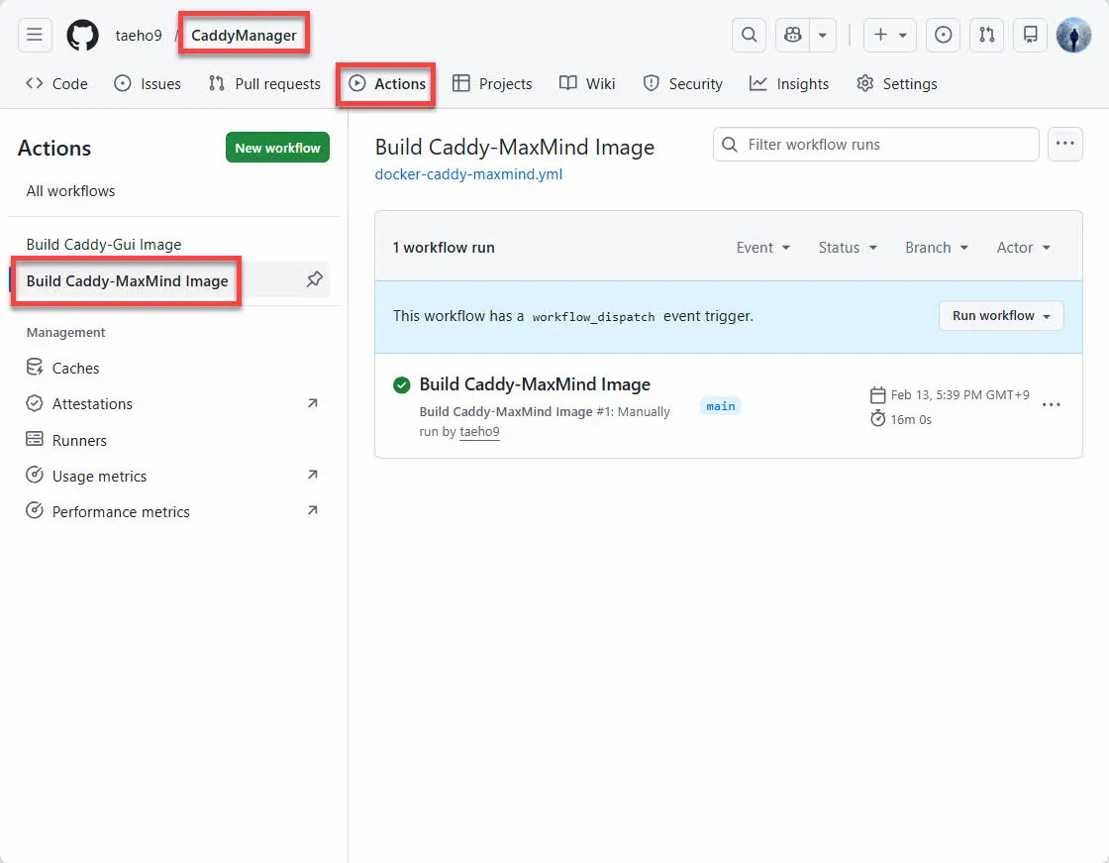Click the 'Feb 13, 5:39 PM GMT+9' timestamp
1109x863 pixels.
(959, 395)
